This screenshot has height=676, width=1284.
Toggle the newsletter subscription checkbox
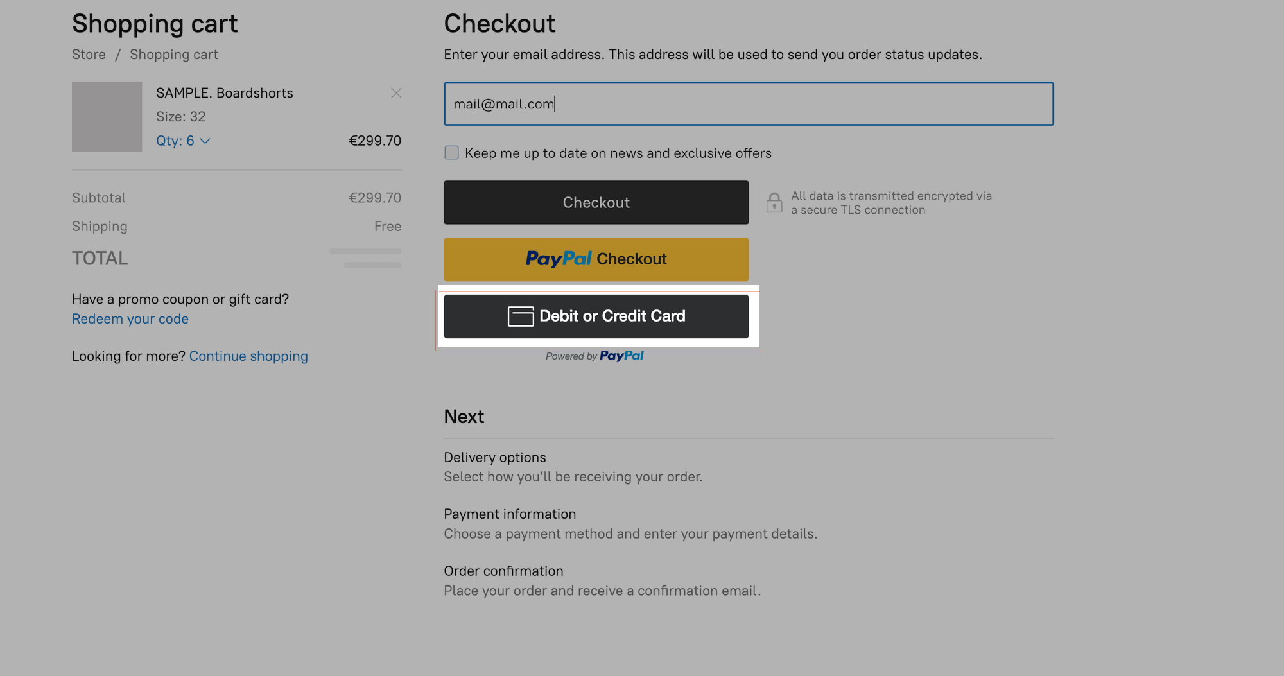pyautogui.click(x=451, y=152)
